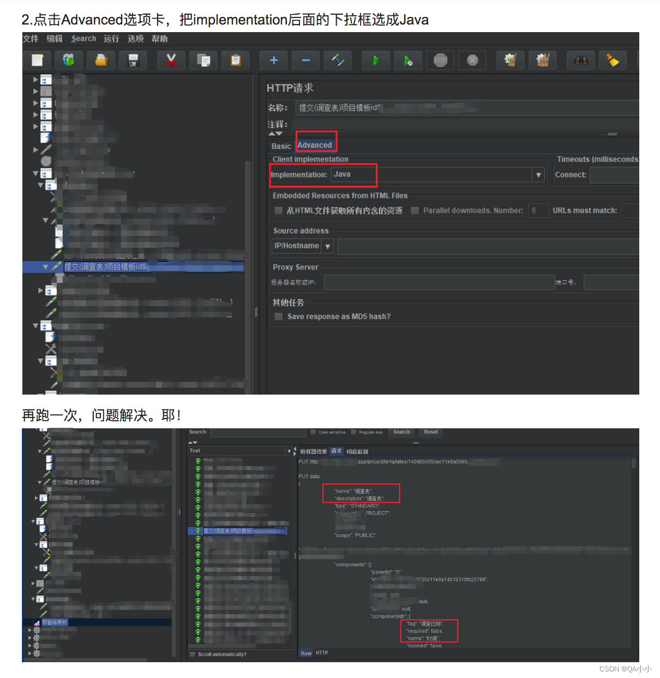The width and height of the screenshot is (660, 678).
Task: Switch to the Advanced tab
Action: click(315, 145)
